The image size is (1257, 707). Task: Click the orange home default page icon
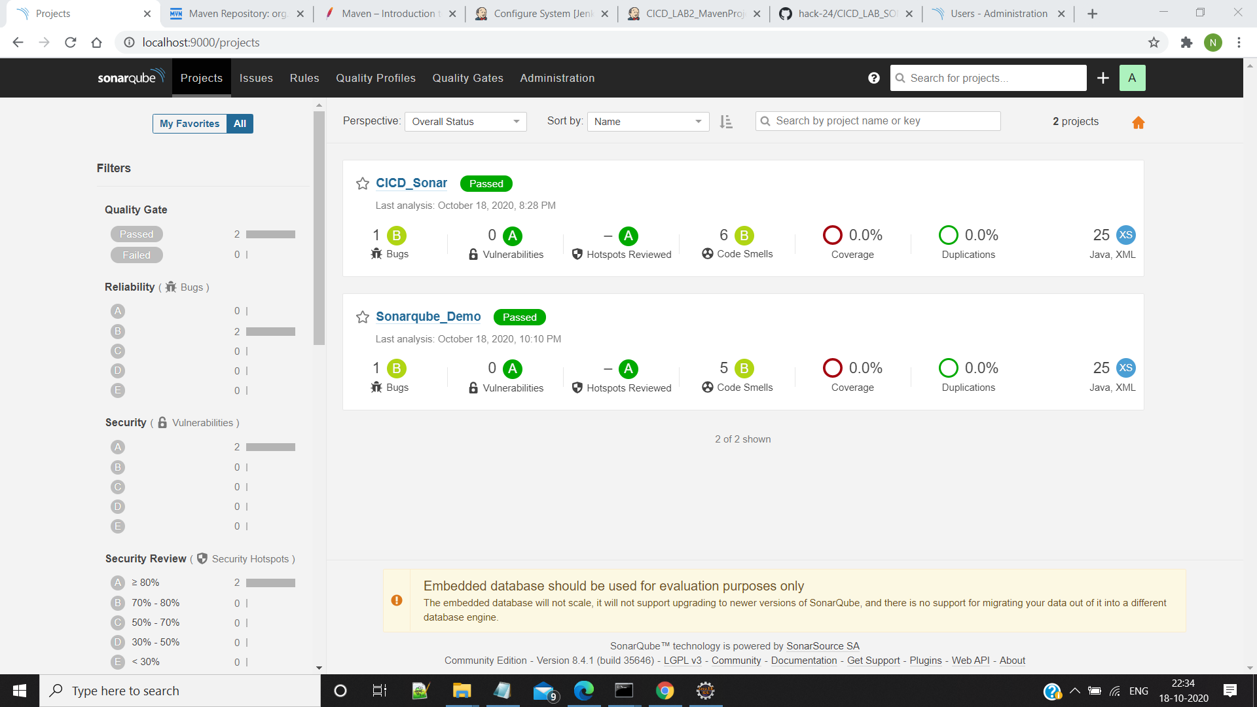[x=1139, y=122]
